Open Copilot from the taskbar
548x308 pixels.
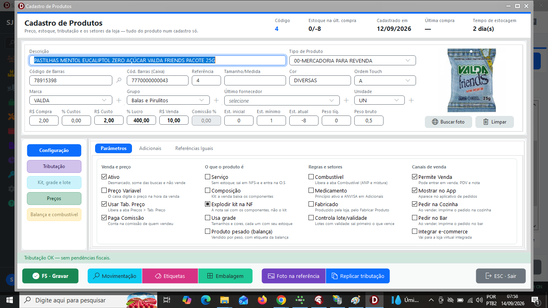(x=187, y=300)
